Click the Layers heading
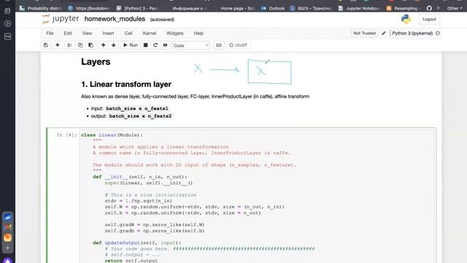The height and width of the screenshot is (263, 467). [x=96, y=61]
